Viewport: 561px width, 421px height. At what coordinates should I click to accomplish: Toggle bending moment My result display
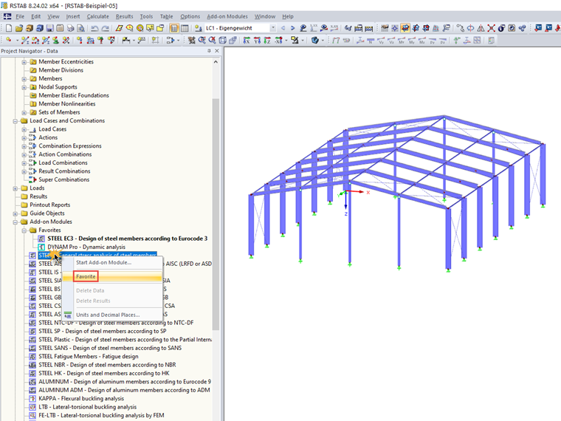pyautogui.click(x=412, y=41)
